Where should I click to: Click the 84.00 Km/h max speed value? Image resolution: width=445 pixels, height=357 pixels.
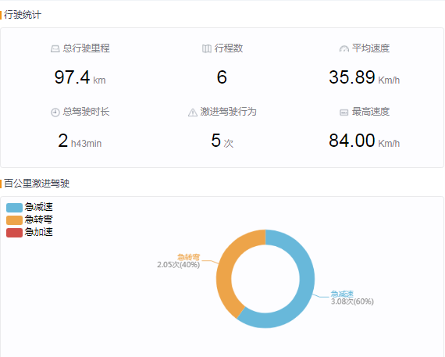[364, 141]
